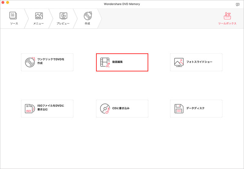Switch to the メニュー tab label
The image size is (244, 169).
[38, 23]
